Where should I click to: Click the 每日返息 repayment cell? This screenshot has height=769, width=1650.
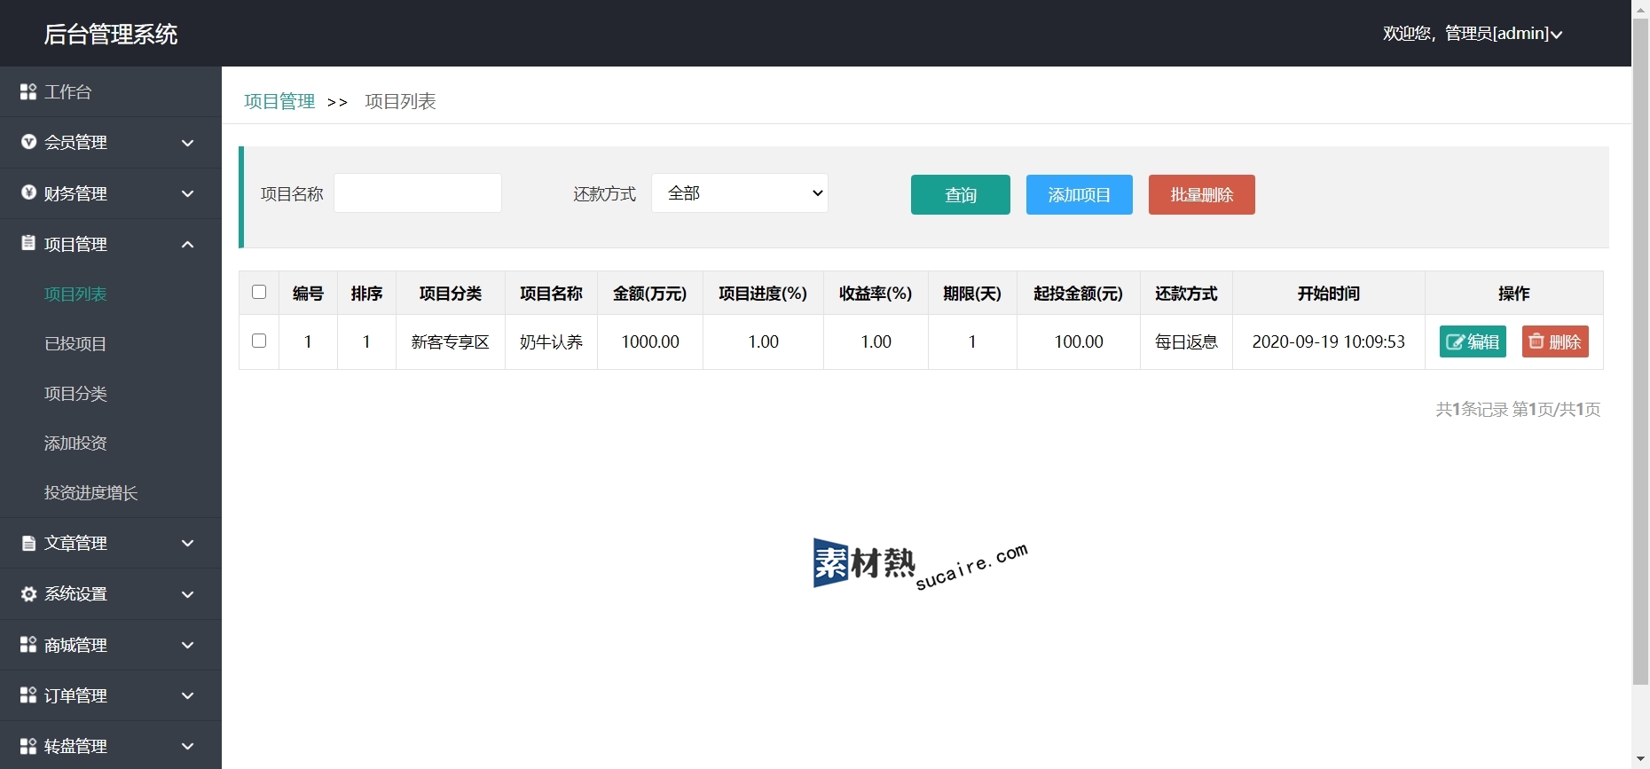[1186, 341]
